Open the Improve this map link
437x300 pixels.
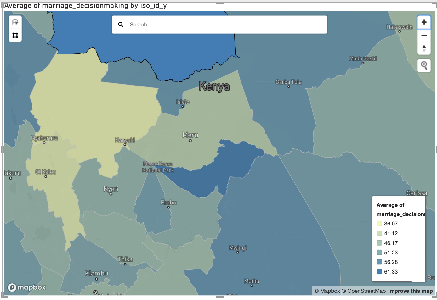click(x=411, y=291)
